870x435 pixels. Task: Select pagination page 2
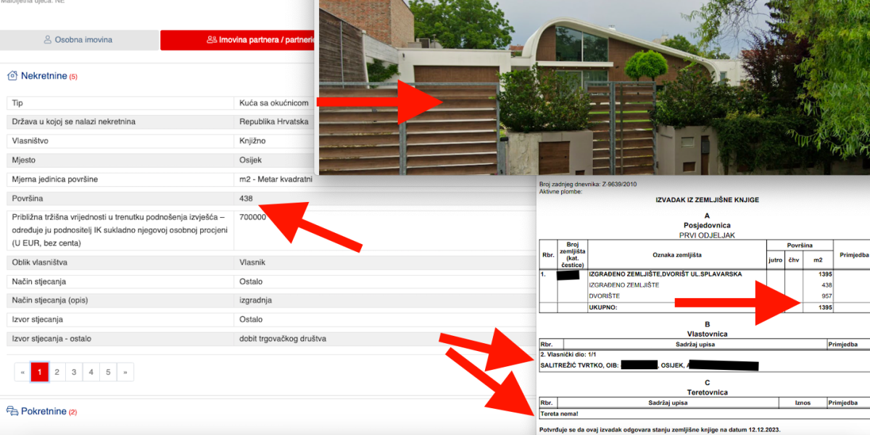coord(57,372)
